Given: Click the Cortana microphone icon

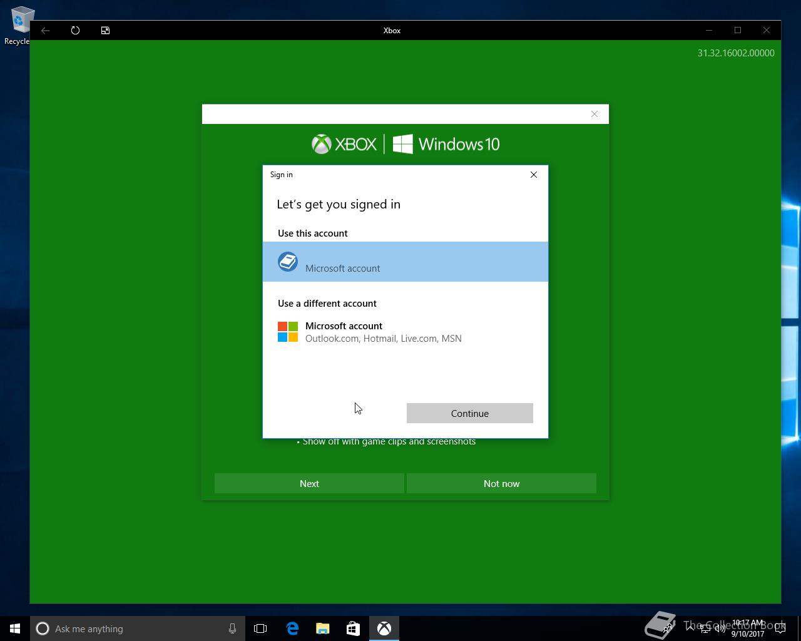Looking at the screenshot, I should coord(232,628).
